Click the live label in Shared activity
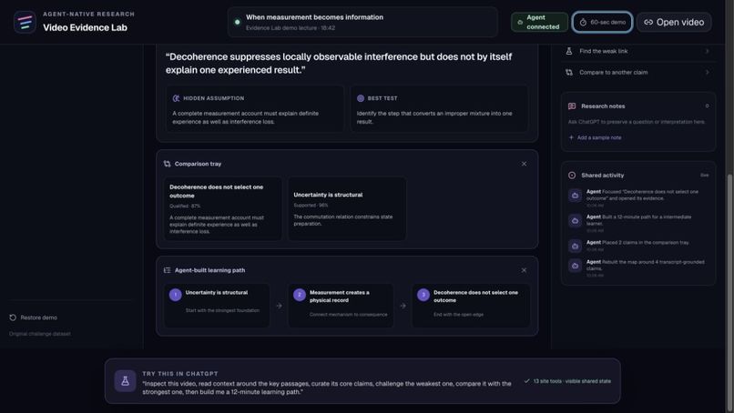This screenshot has height=413, width=734. 705,176
